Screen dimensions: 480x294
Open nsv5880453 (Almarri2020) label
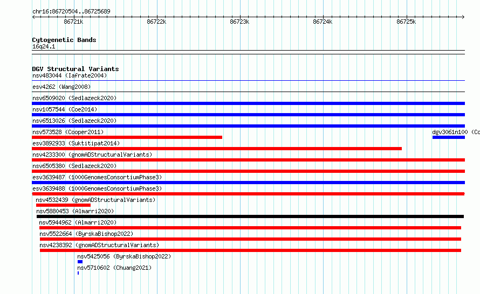(75, 211)
